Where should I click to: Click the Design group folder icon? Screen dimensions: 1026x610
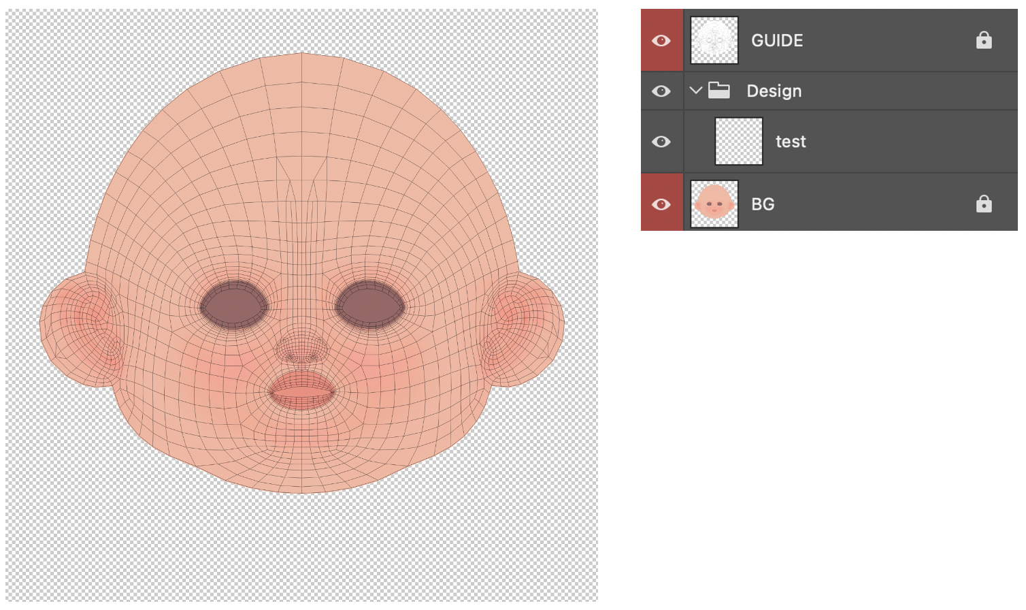(x=719, y=91)
